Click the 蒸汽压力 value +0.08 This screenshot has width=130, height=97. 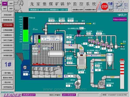coord(52,21)
